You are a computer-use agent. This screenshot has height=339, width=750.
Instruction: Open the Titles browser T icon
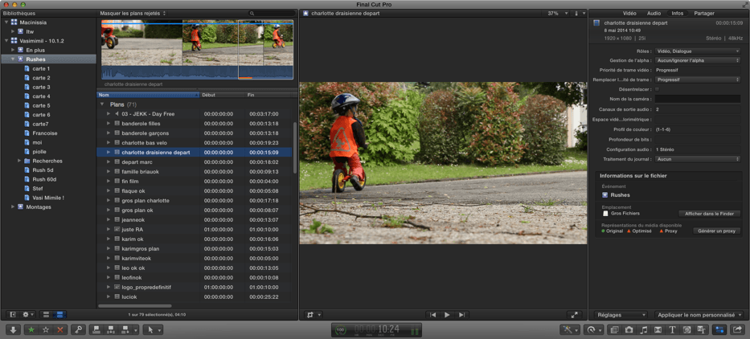pyautogui.click(x=672, y=329)
